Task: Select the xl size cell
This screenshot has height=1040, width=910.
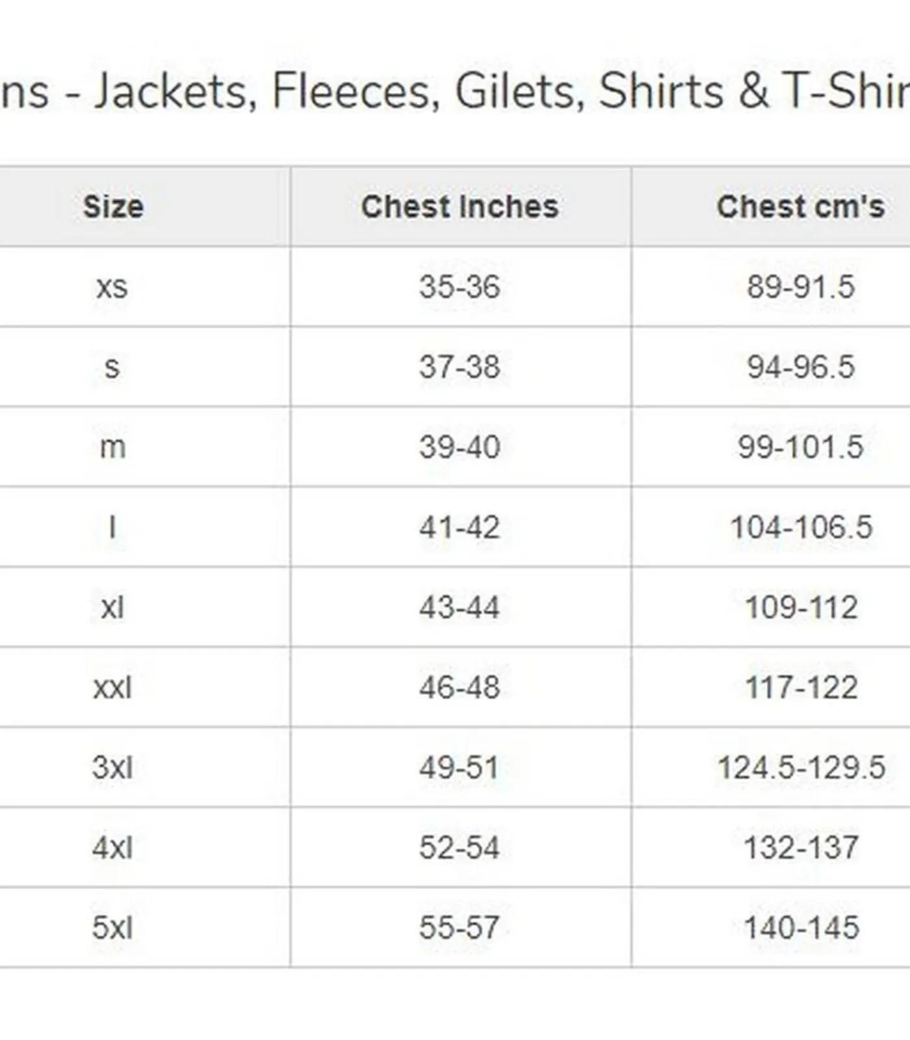Action: click(x=112, y=607)
